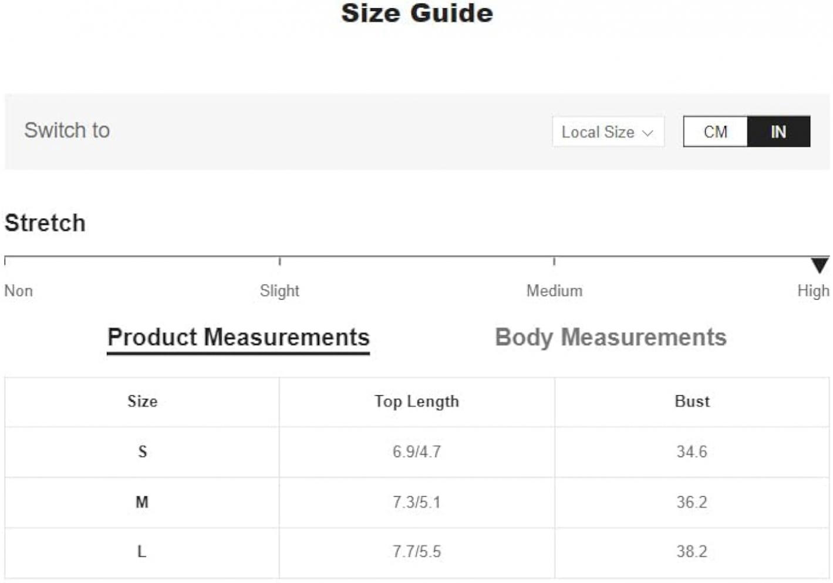Select the size L row
Screen dimensions: 833x583
point(417,552)
